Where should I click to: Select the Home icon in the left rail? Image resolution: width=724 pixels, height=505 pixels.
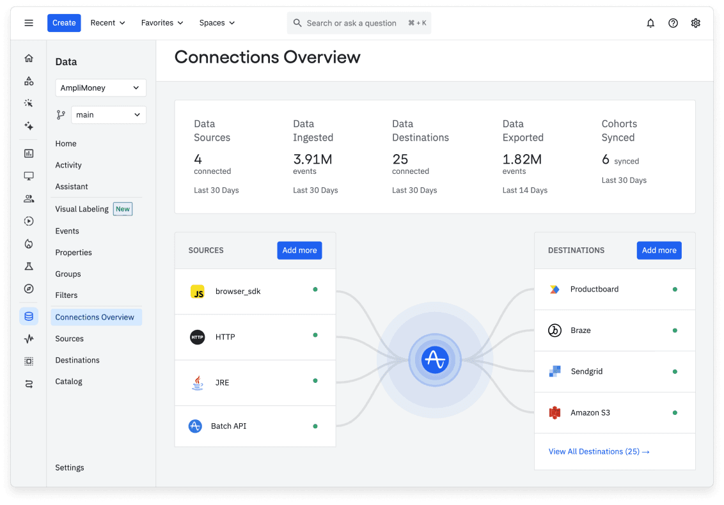point(29,58)
